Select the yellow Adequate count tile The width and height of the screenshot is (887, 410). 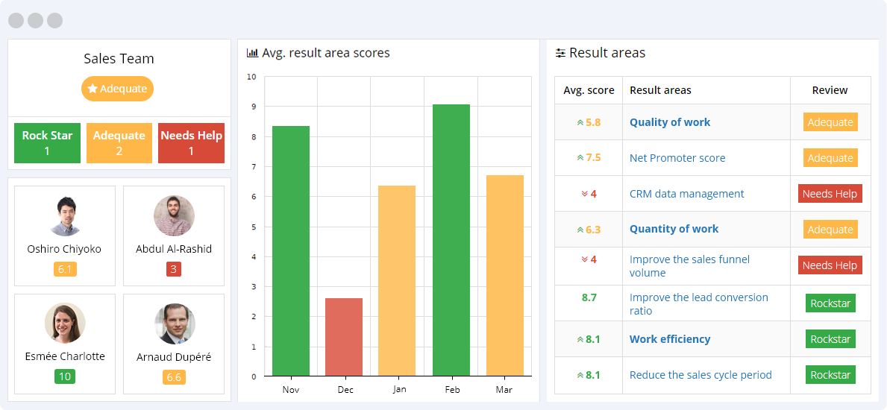pos(119,143)
